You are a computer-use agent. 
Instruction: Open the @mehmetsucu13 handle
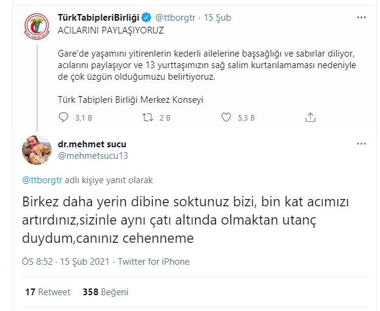(93, 156)
